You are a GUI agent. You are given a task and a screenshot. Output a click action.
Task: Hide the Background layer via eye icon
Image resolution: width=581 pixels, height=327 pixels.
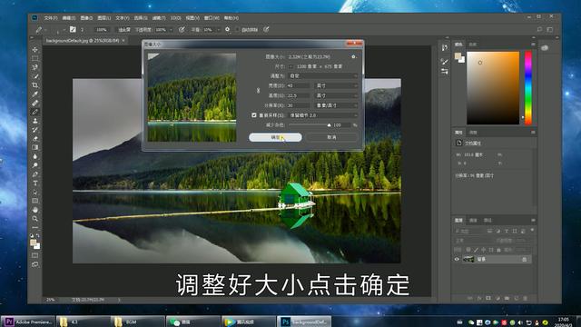[x=457, y=260]
